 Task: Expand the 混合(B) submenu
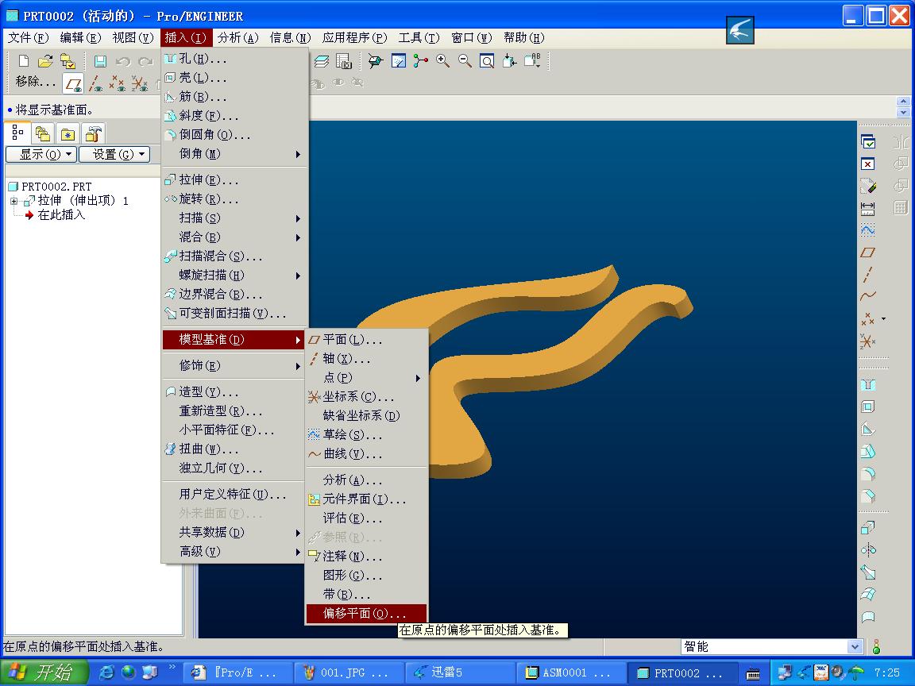[234, 237]
